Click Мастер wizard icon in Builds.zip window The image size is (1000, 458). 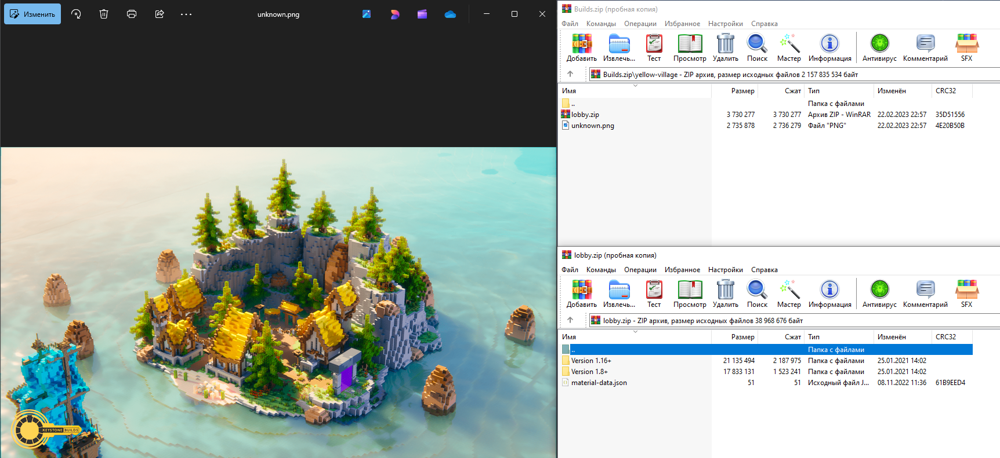(789, 47)
